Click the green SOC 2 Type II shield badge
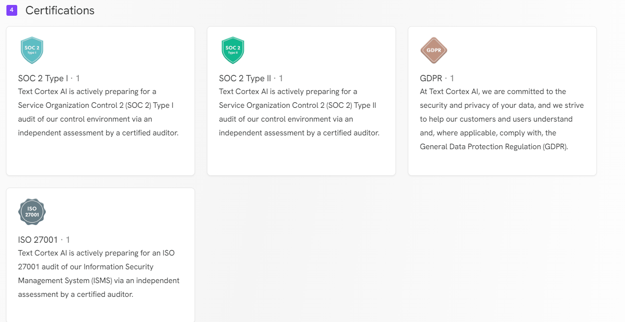This screenshot has height=322, width=625. pyautogui.click(x=233, y=50)
